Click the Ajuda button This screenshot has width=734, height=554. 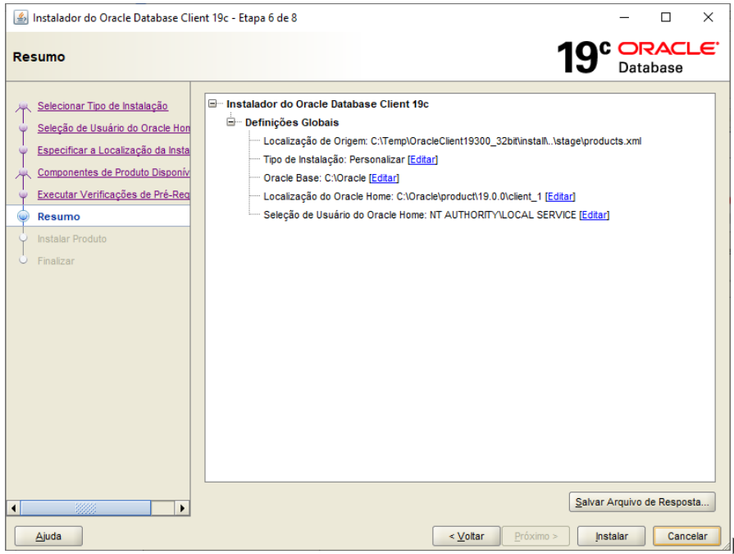pyautogui.click(x=48, y=536)
